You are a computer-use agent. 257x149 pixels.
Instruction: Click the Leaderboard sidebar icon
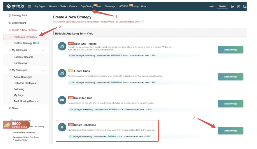coord(10,23)
